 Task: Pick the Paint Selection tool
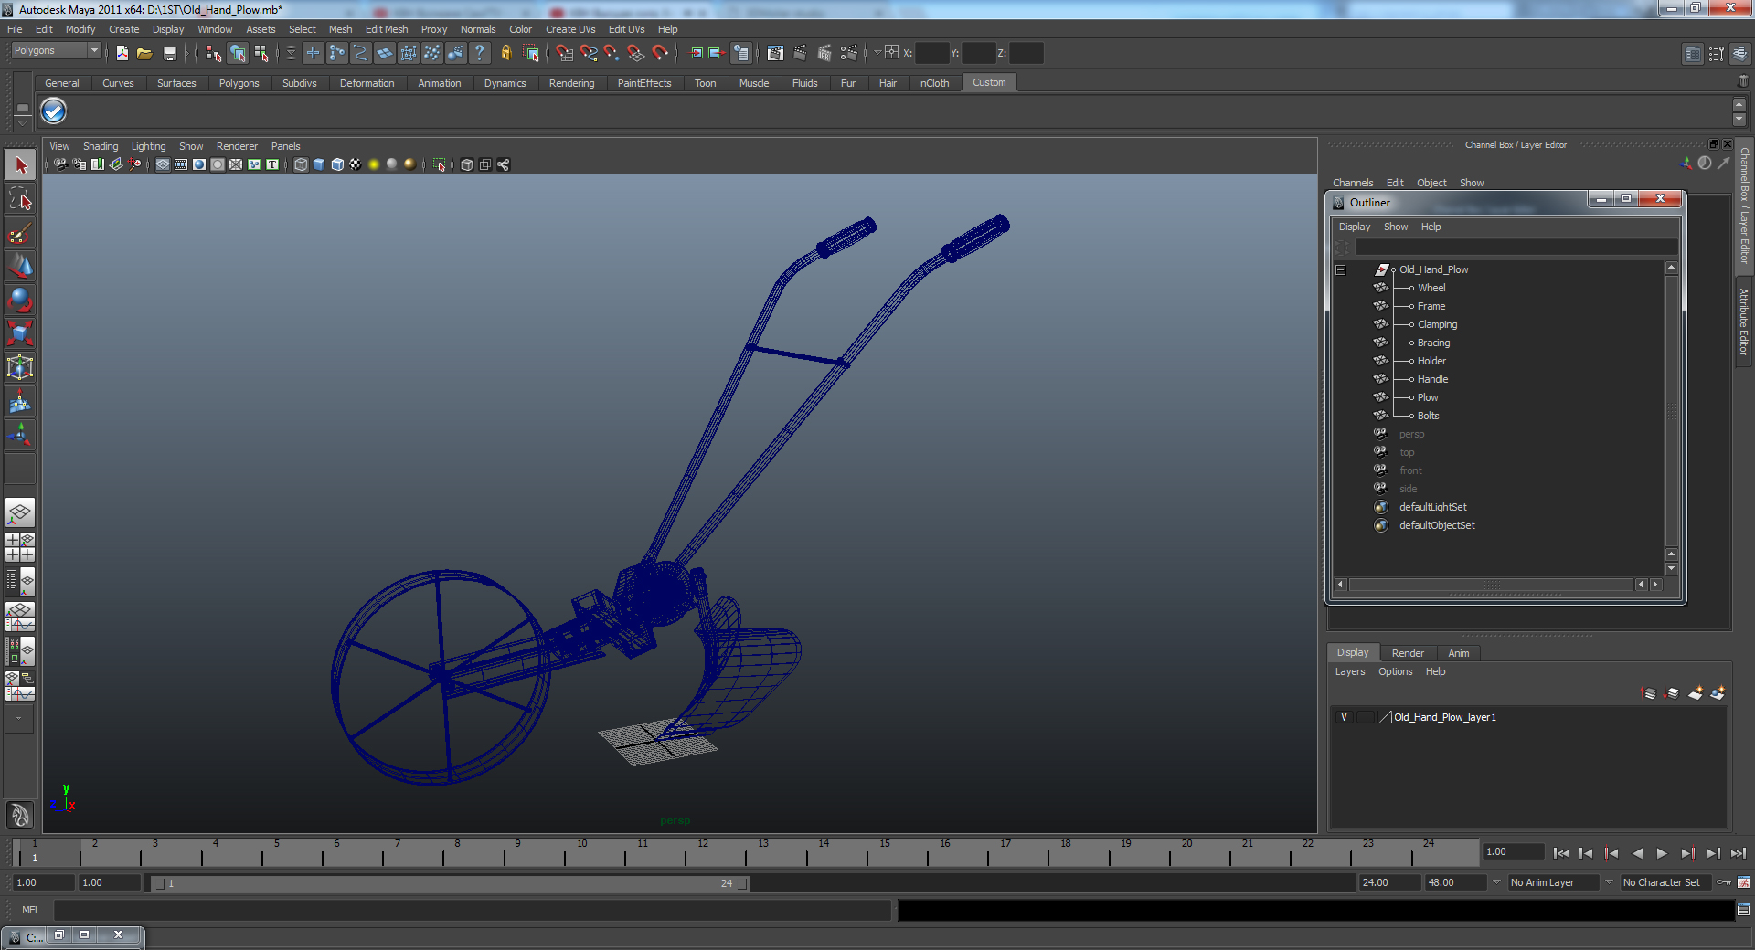click(x=20, y=234)
